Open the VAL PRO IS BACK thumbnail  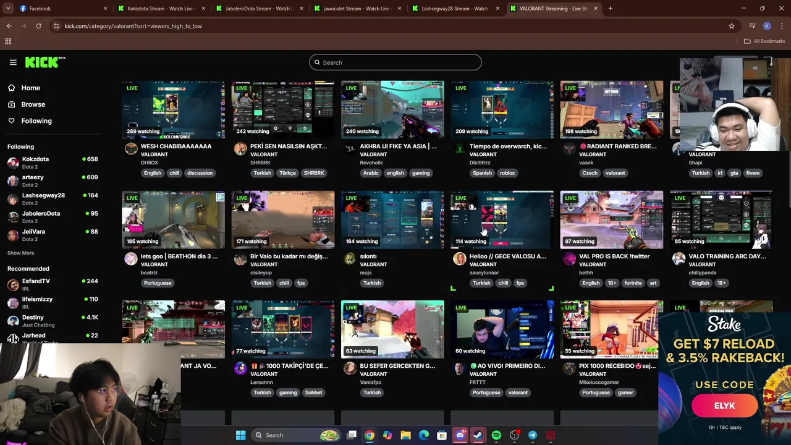click(x=612, y=219)
